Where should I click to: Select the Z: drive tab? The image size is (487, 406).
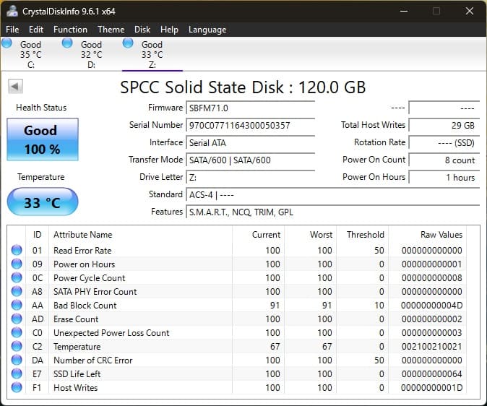(x=152, y=54)
